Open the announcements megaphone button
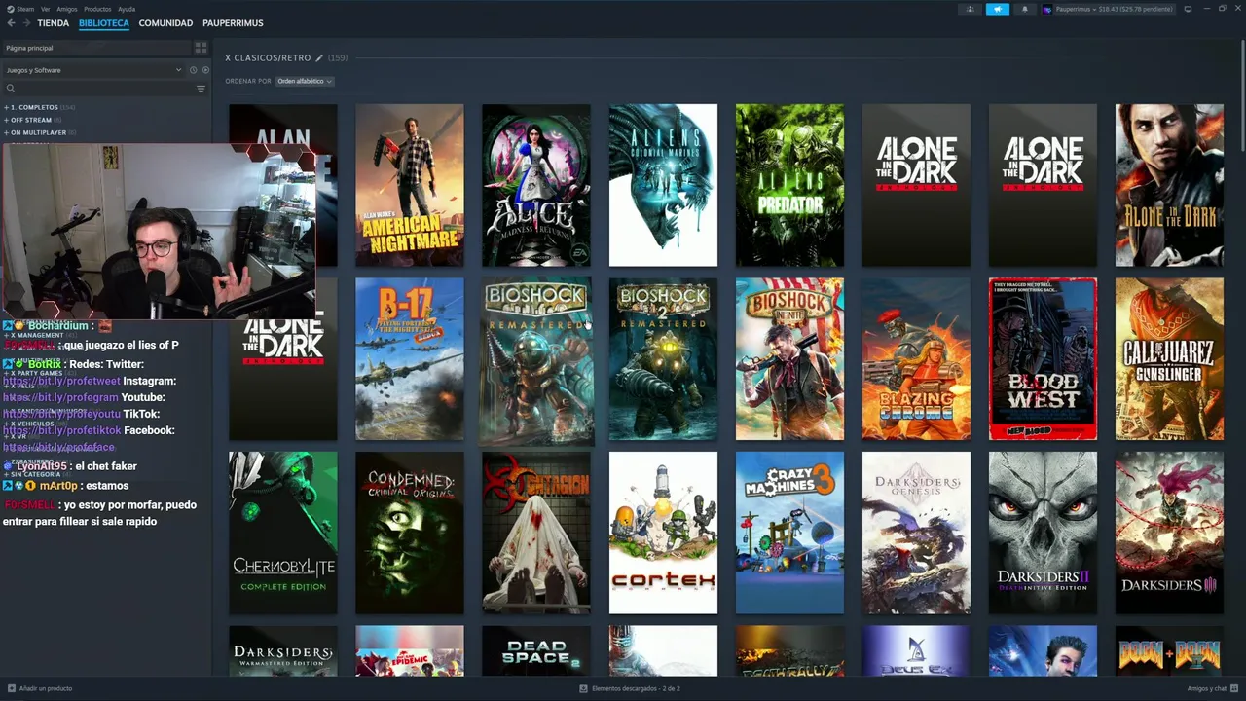This screenshot has width=1246, height=701. [997, 9]
